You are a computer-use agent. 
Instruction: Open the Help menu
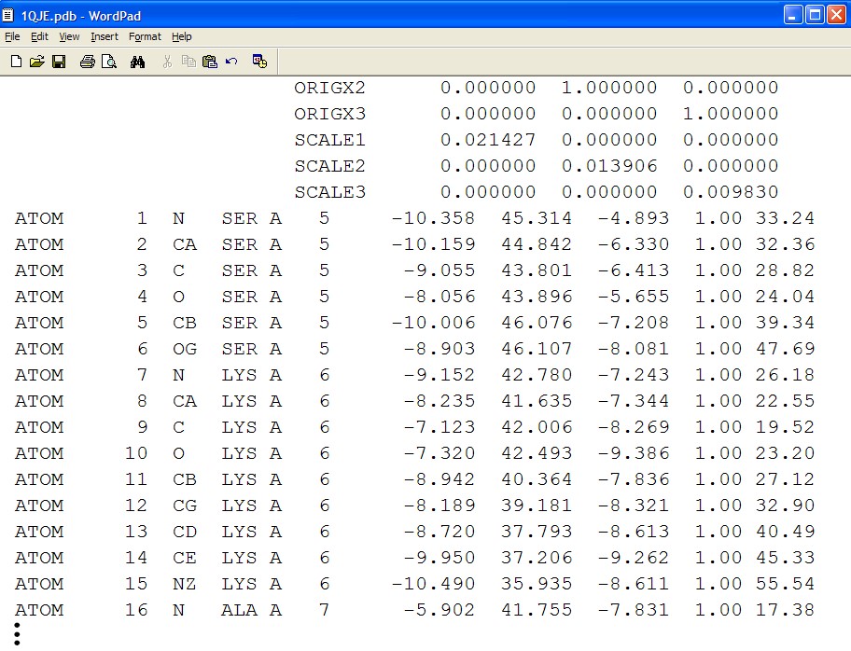[x=182, y=36]
